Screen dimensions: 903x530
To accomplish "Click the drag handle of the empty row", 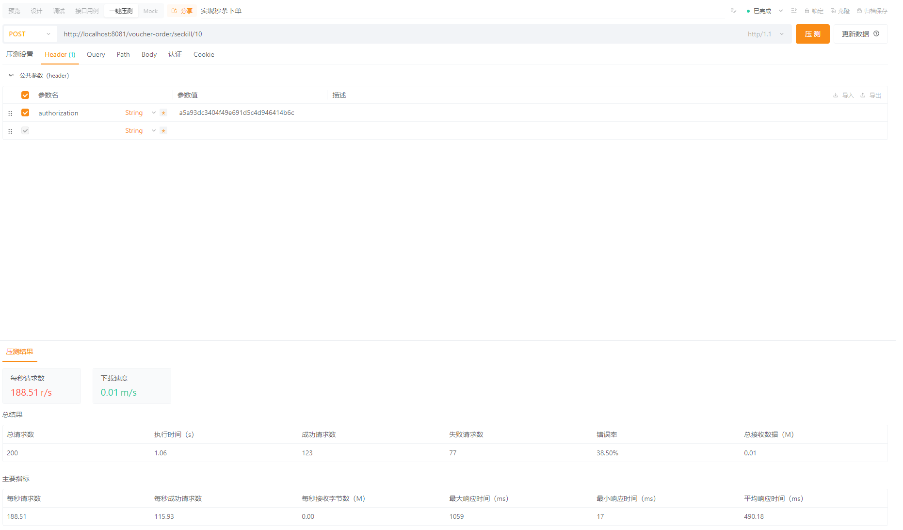I will tap(10, 131).
